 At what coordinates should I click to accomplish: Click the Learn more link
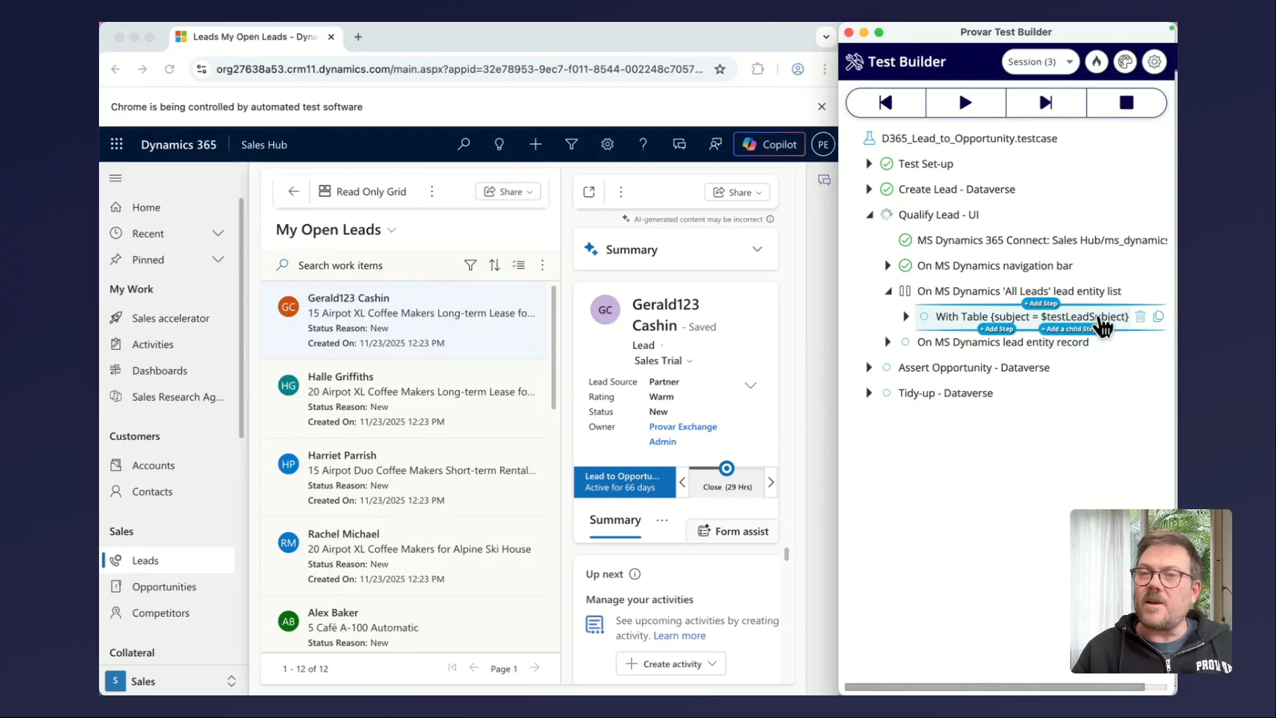tap(679, 636)
